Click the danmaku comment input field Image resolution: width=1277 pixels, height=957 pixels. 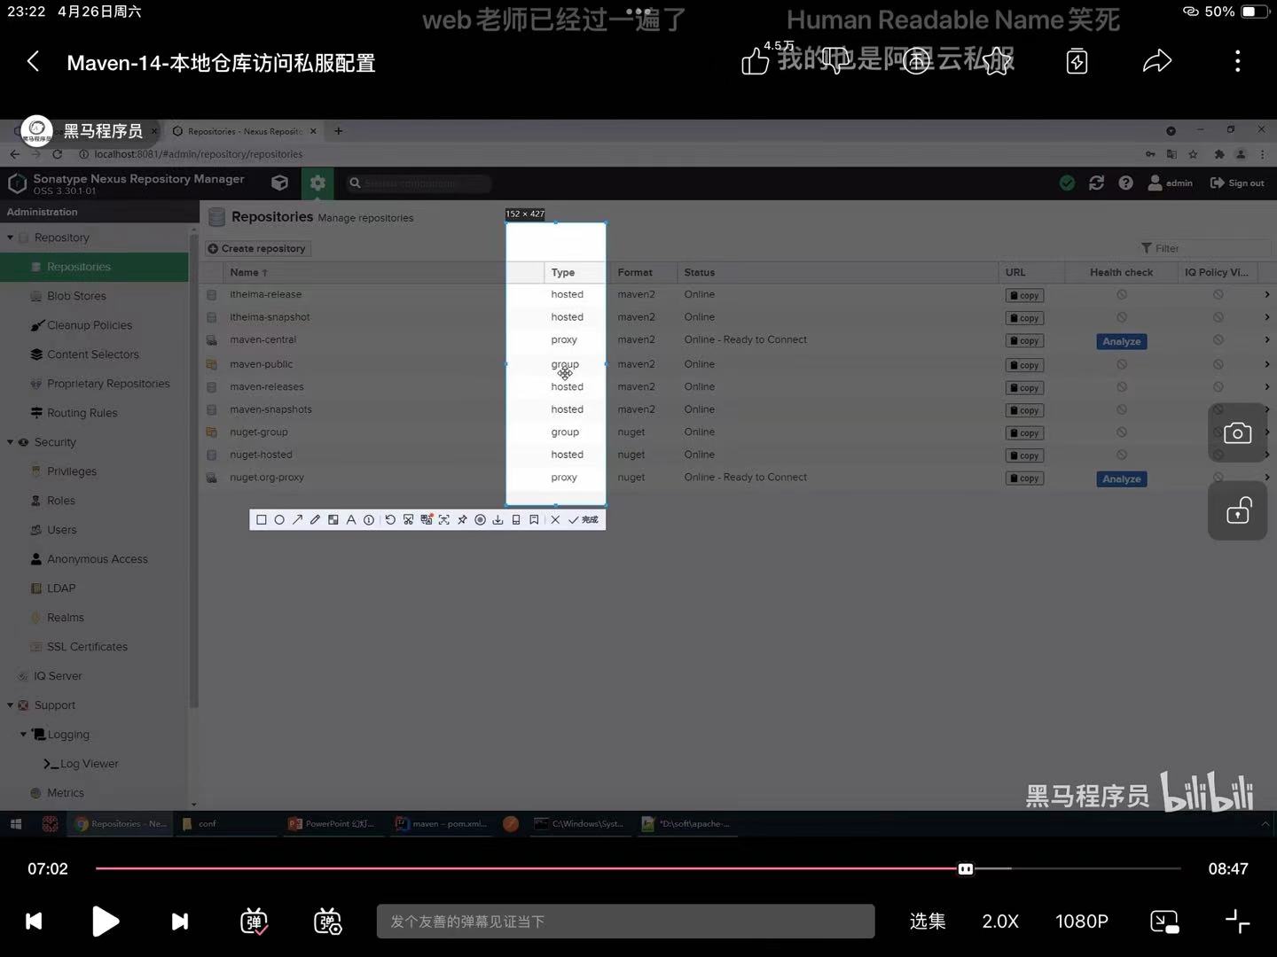point(625,922)
